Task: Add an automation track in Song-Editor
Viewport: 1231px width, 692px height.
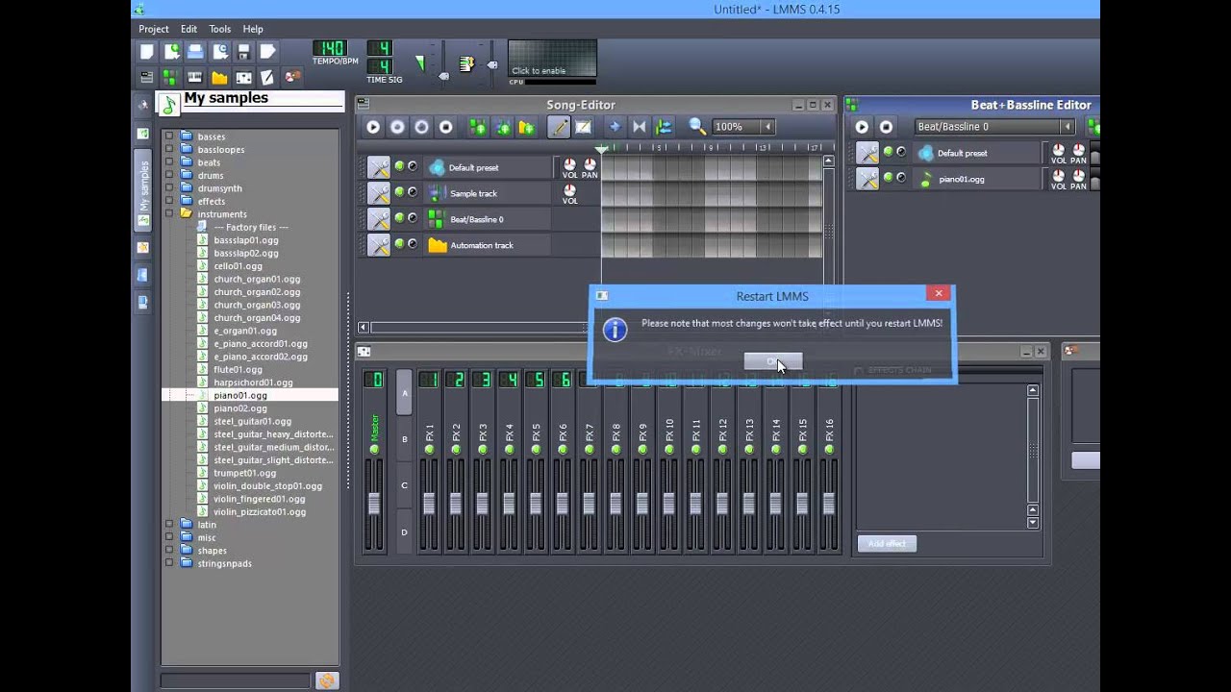Action: pos(526,127)
